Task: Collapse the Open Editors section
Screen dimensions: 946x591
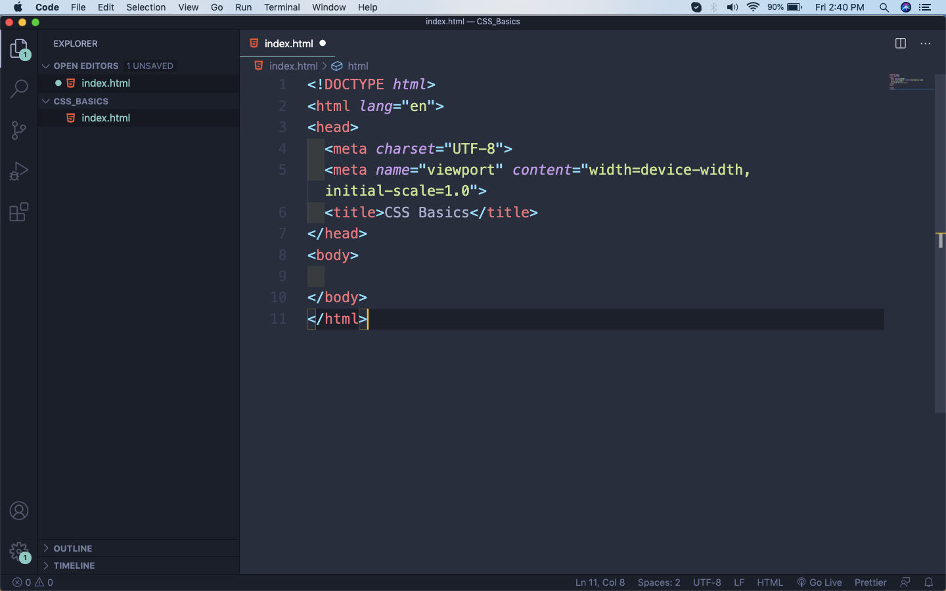Action: click(46, 66)
